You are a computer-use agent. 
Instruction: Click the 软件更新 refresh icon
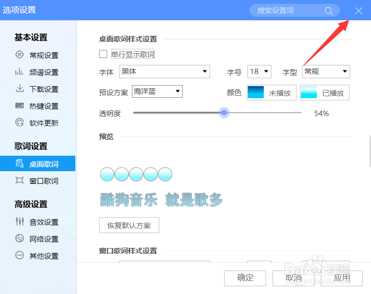coord(19,122)
